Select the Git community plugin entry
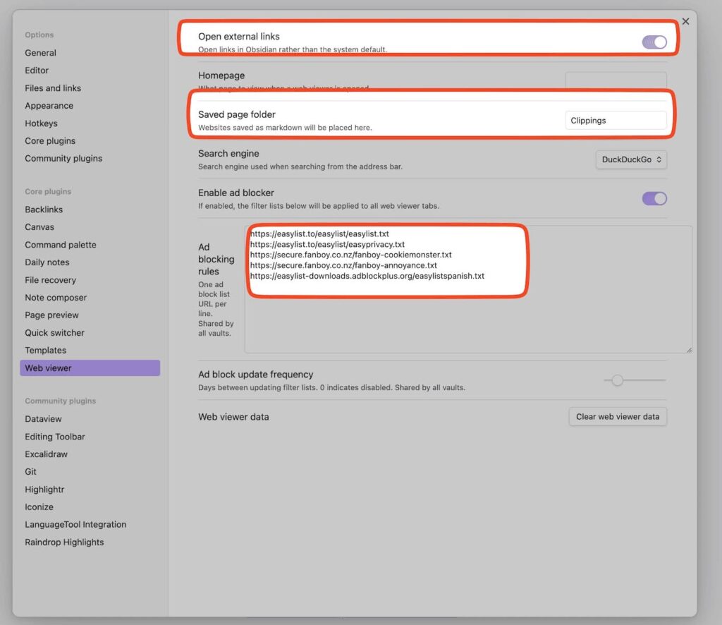 click(x=30, y=471)
